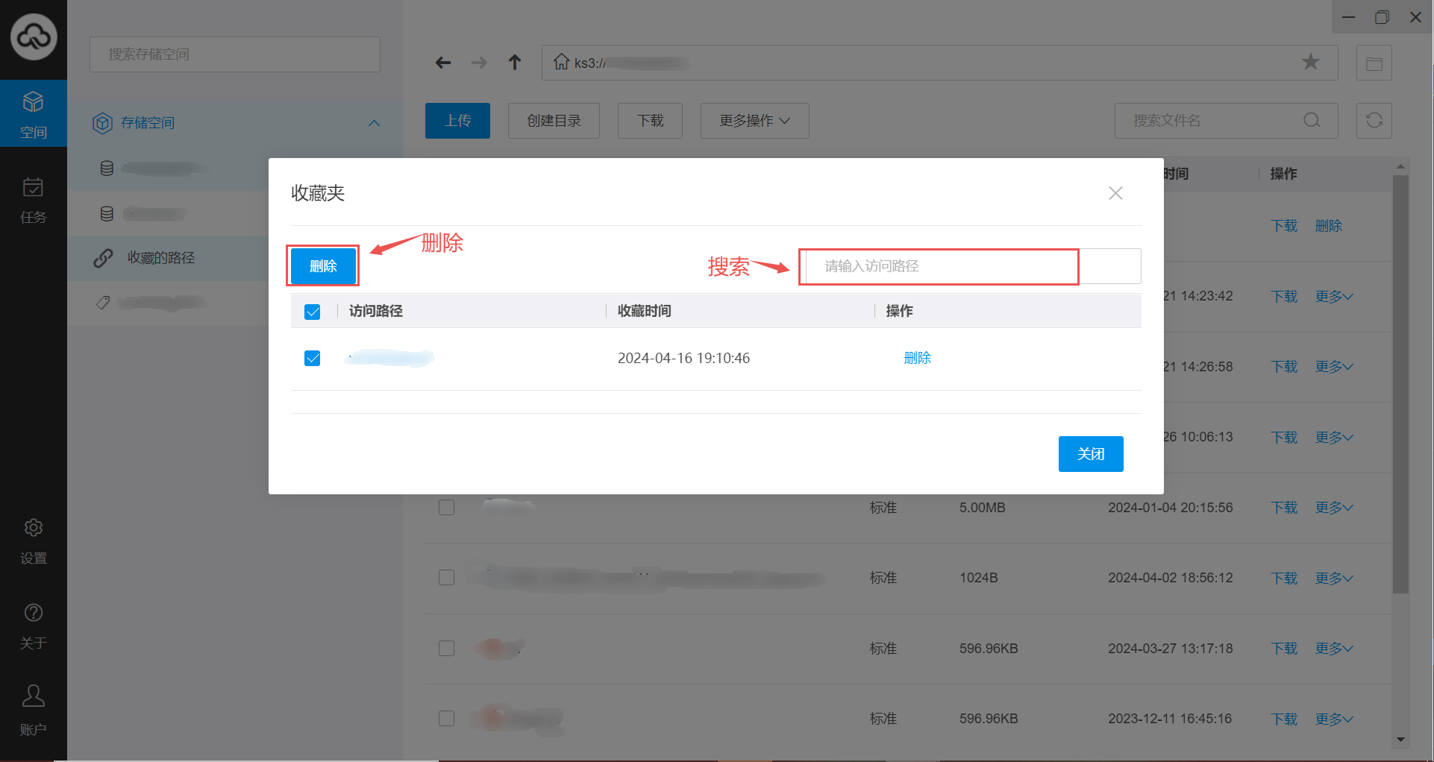Viewport: 1434px width, 762px height.
Task: Click the 创建目录 button
Action: [554, 121]
